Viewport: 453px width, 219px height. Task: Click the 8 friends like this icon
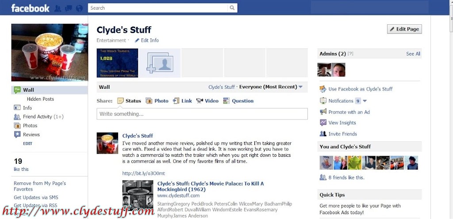pos(323,177)
